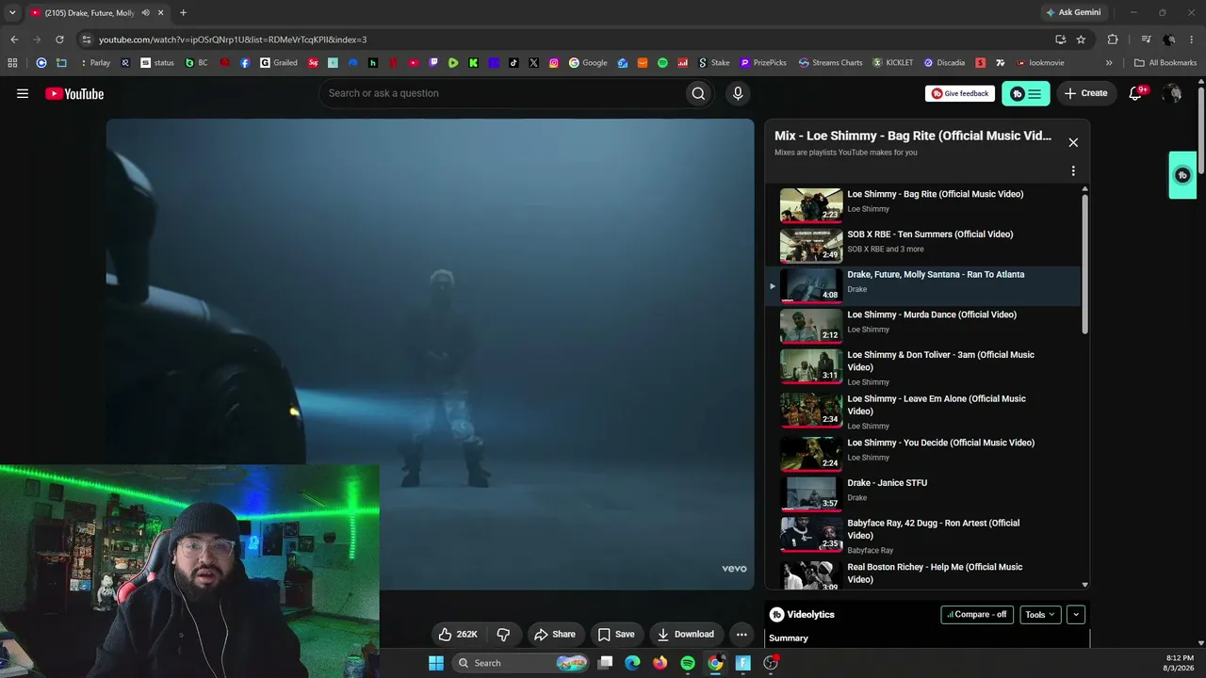Open the X bookmark in bookmarks bar

tap(533, 63)
